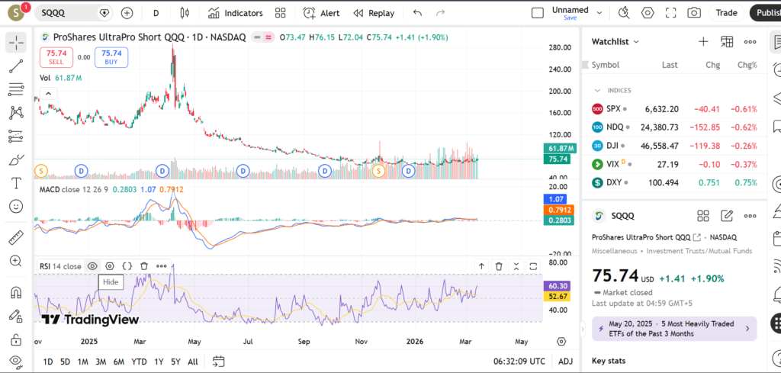
Task: Select the trend line drawing tool
Action: [x=16, y=66]
